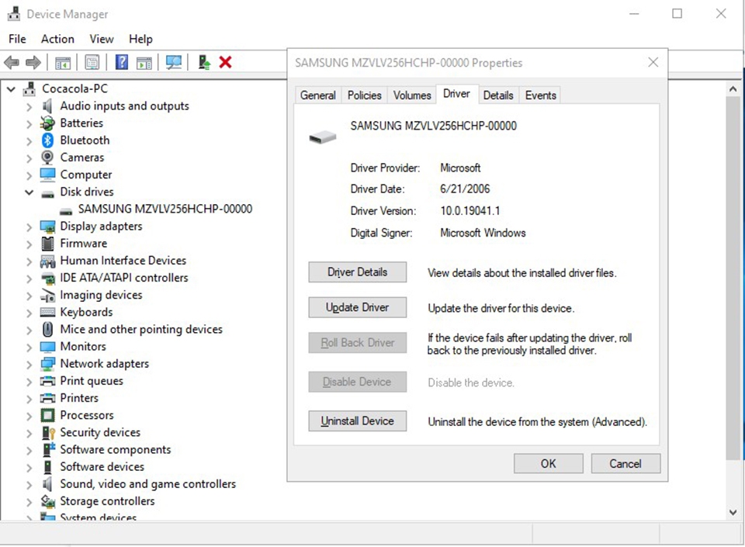745x547 pixels.
Task: Switch to the Volumes tab
Action: tap(411, 95)
